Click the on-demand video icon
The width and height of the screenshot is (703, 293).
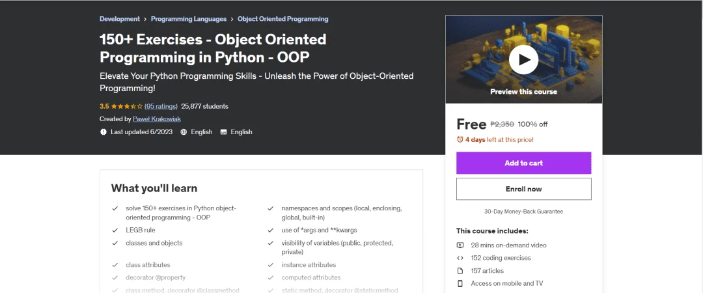460,245
